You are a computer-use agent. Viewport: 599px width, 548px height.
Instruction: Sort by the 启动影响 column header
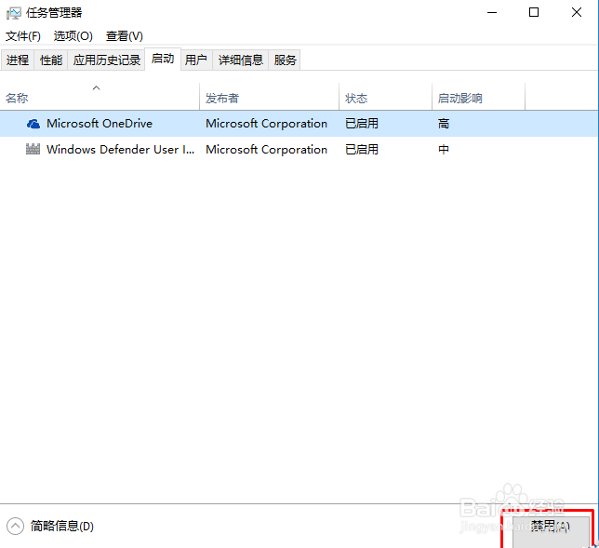pyautogui.click(x=479, y=99)
